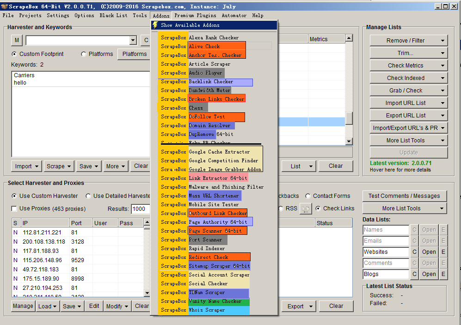The image size is (461, 325).
Task: Select proxy row 200.108.138.118
Action: 78,242
